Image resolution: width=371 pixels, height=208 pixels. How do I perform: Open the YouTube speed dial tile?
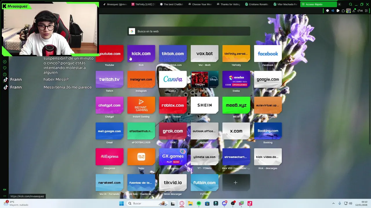[x=109, y=54]
